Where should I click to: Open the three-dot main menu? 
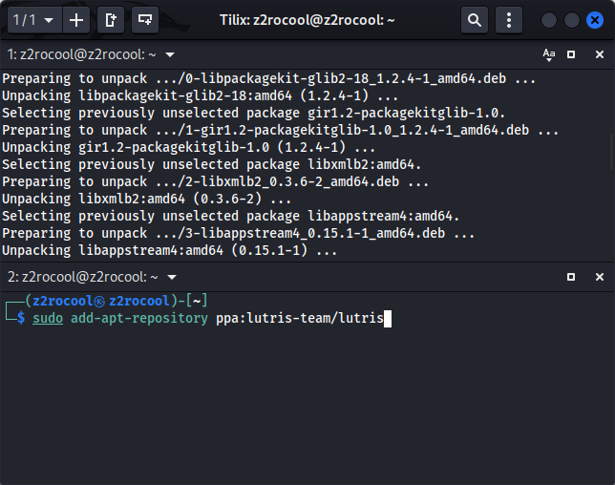509,20
